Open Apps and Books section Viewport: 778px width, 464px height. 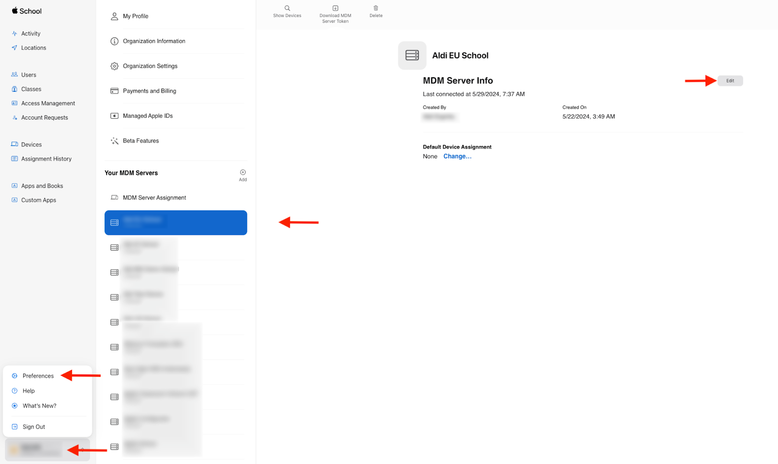click(42, 186)
